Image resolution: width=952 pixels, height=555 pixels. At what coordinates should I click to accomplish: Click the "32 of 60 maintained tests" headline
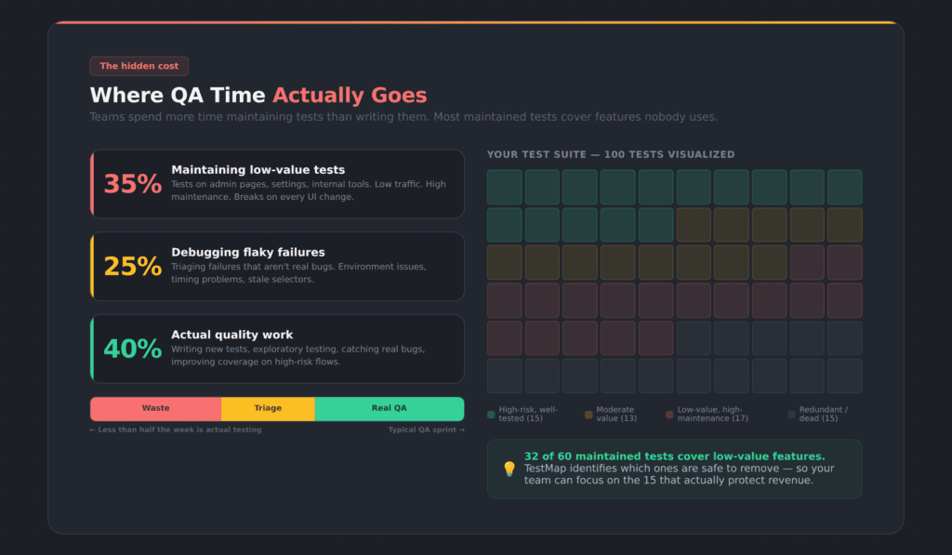(674, 456)
